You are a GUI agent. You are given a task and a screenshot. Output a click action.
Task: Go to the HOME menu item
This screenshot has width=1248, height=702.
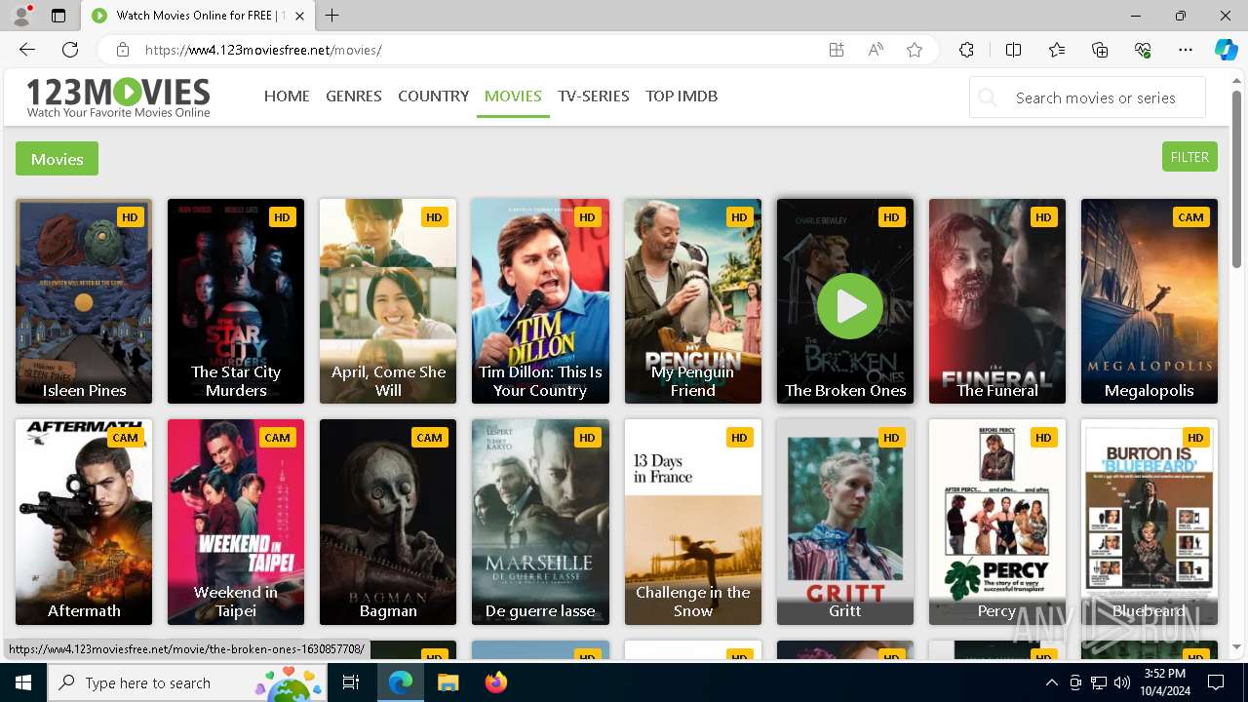287,96
